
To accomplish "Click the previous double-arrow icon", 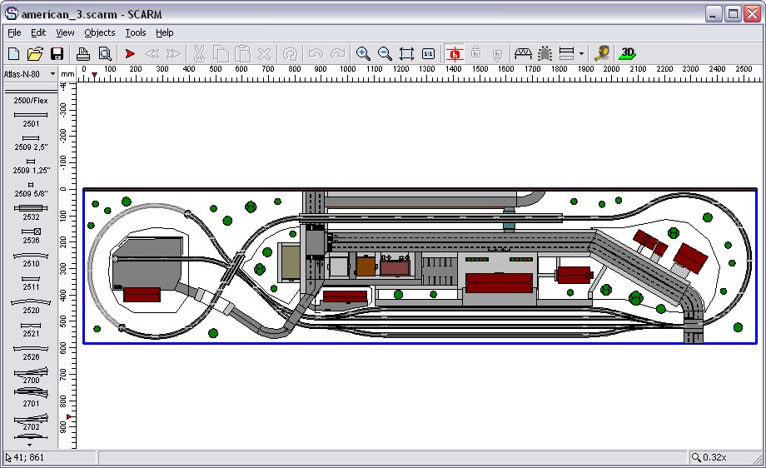I will click(x=152, y=53).
